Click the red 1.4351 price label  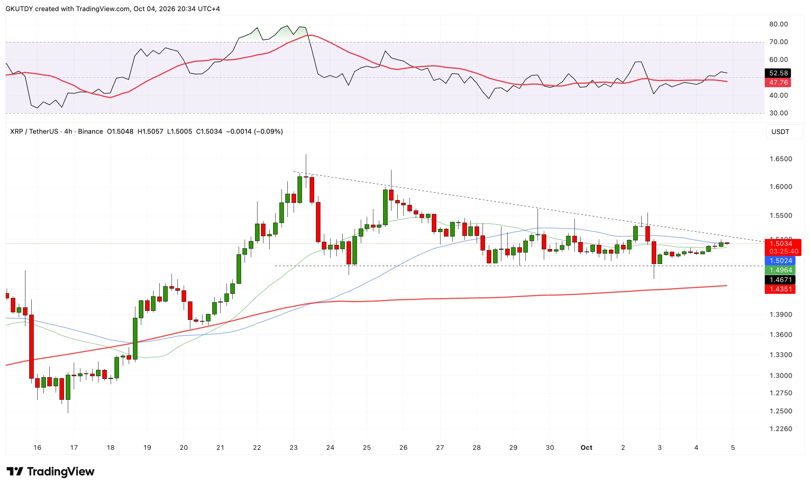click(780, 289)
